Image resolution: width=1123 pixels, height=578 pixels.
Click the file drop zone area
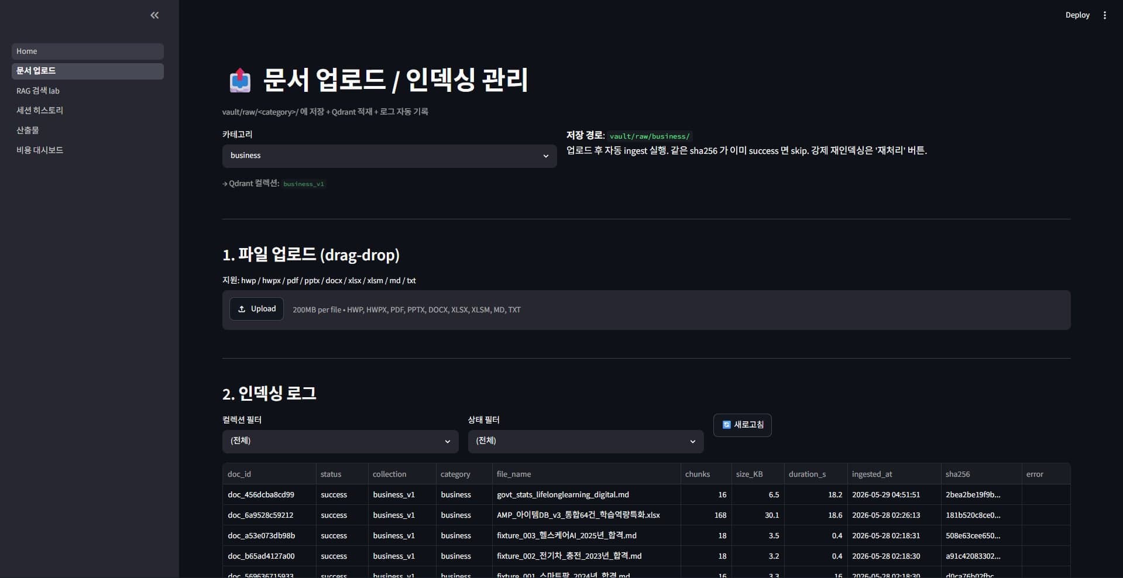tap(646, 310)
